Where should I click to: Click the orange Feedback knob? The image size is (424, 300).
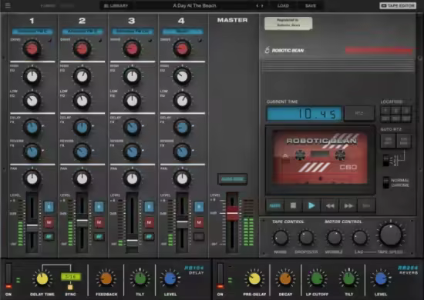pos(106,278)
